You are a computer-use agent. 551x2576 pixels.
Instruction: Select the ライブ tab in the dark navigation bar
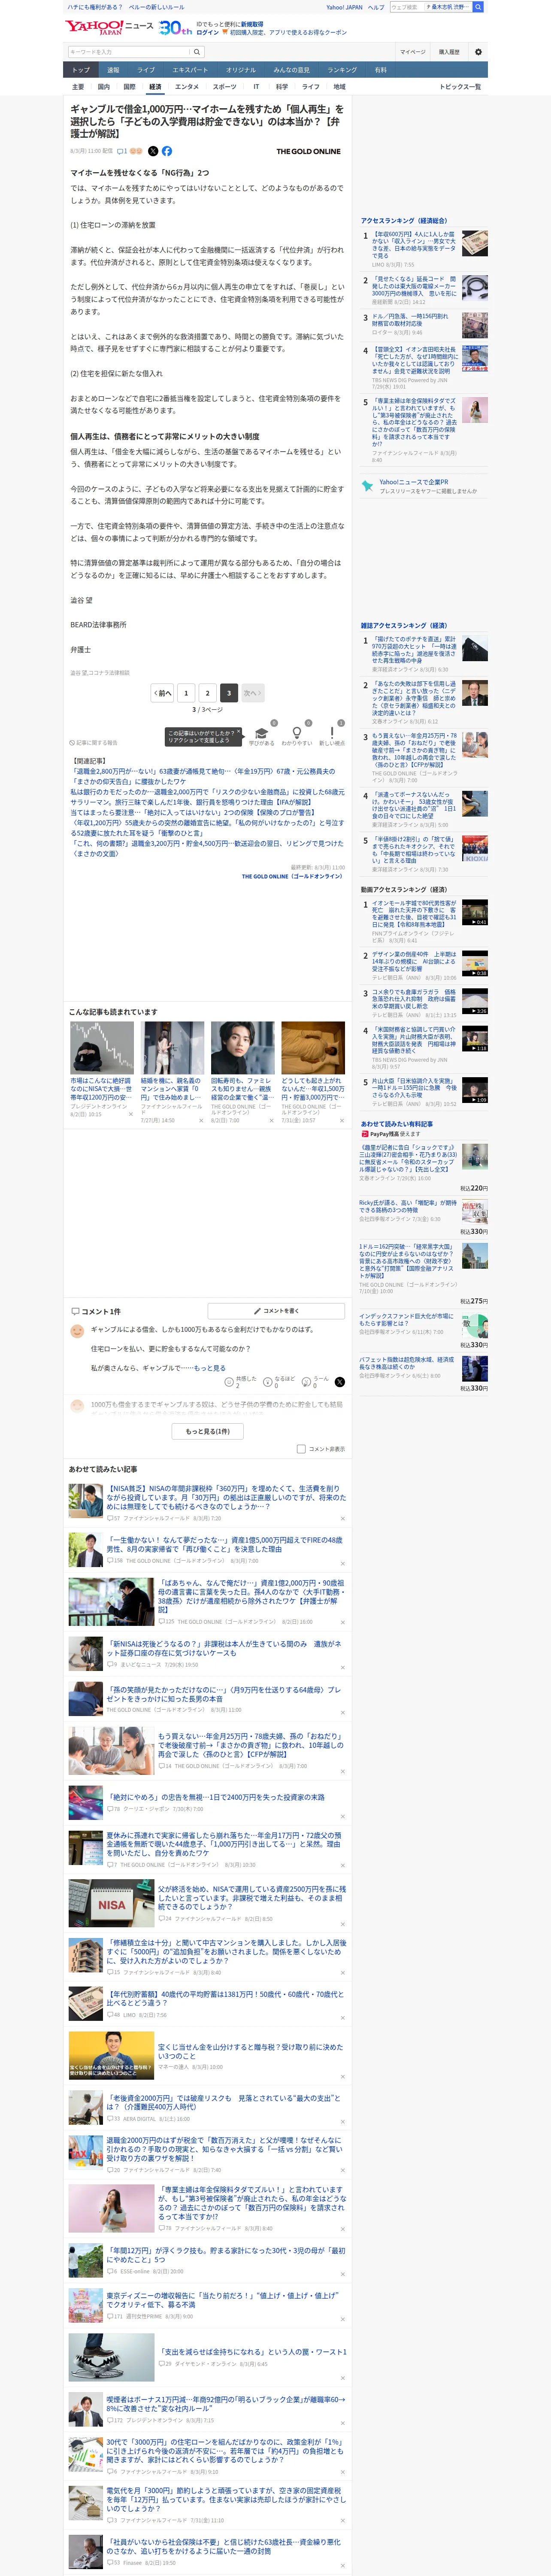point(146,70)
